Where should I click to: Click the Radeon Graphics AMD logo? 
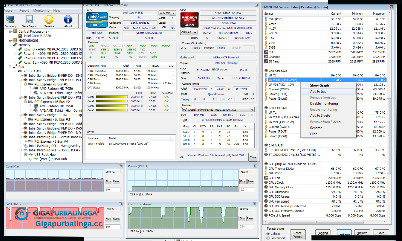coord(189,20)
